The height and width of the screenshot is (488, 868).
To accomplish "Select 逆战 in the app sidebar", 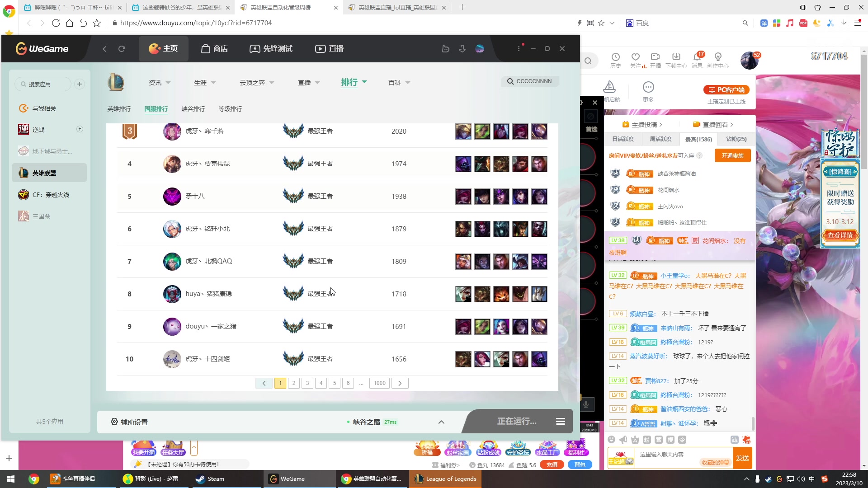I will pos(38,130).
